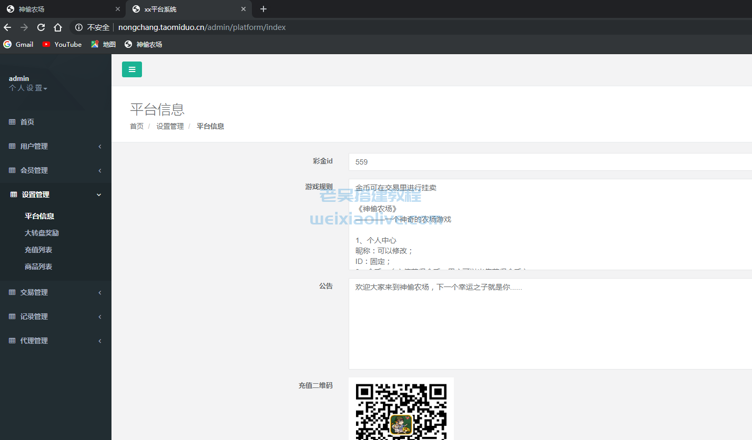Open 神偷农场 bookmark in bookmarks bar
The width and height of the screenshot is (752, 440).
pyautogui.click(x=143, y=45)
